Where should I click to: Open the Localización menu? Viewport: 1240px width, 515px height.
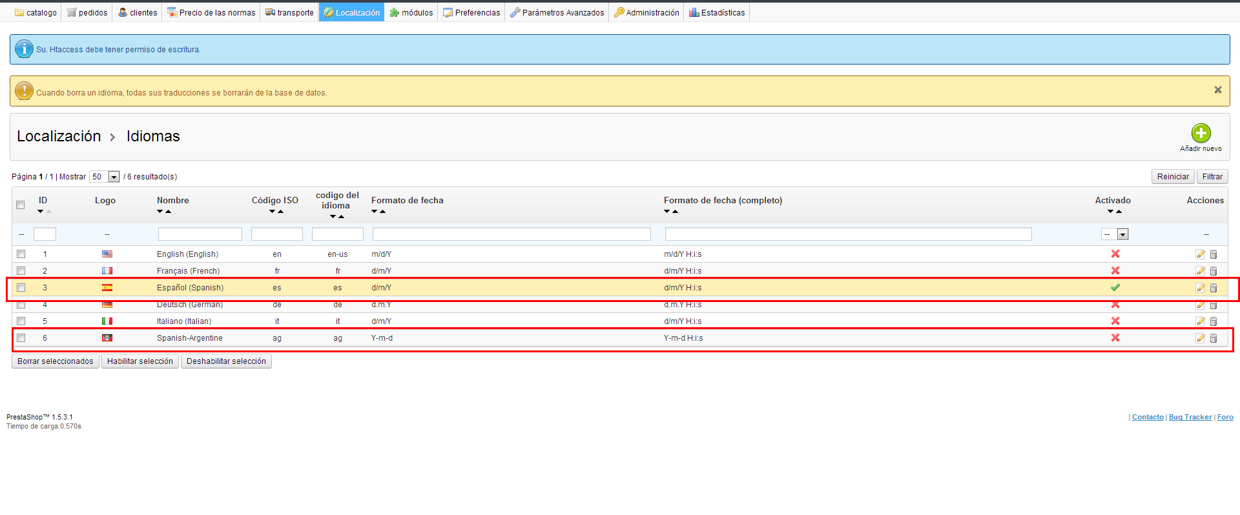[351, 12]
